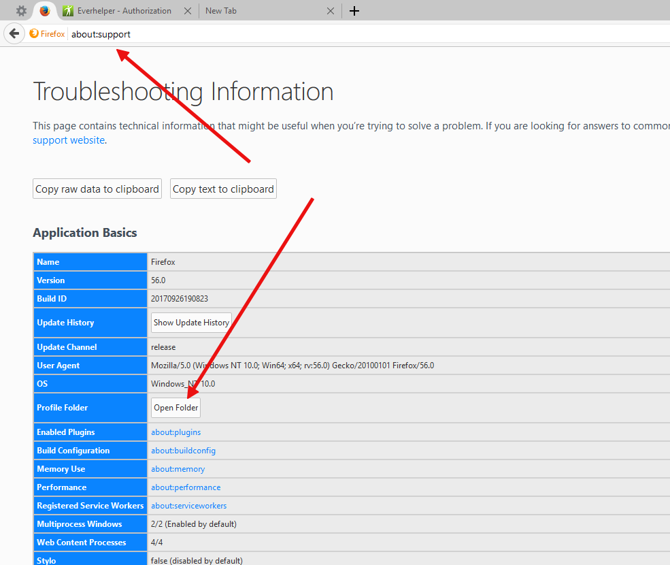Select the Version value 56.0
670x565 pixels.
(158, 280)
